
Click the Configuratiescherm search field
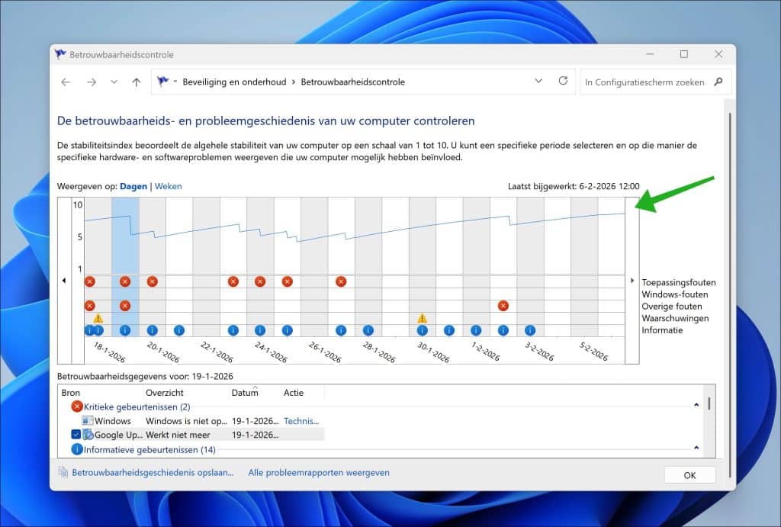644,82
